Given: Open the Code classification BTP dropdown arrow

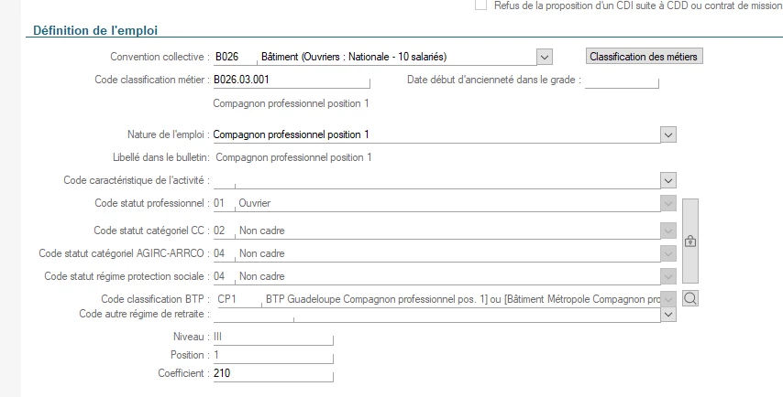Looking at the screenshot, I should tap(668, 299).
